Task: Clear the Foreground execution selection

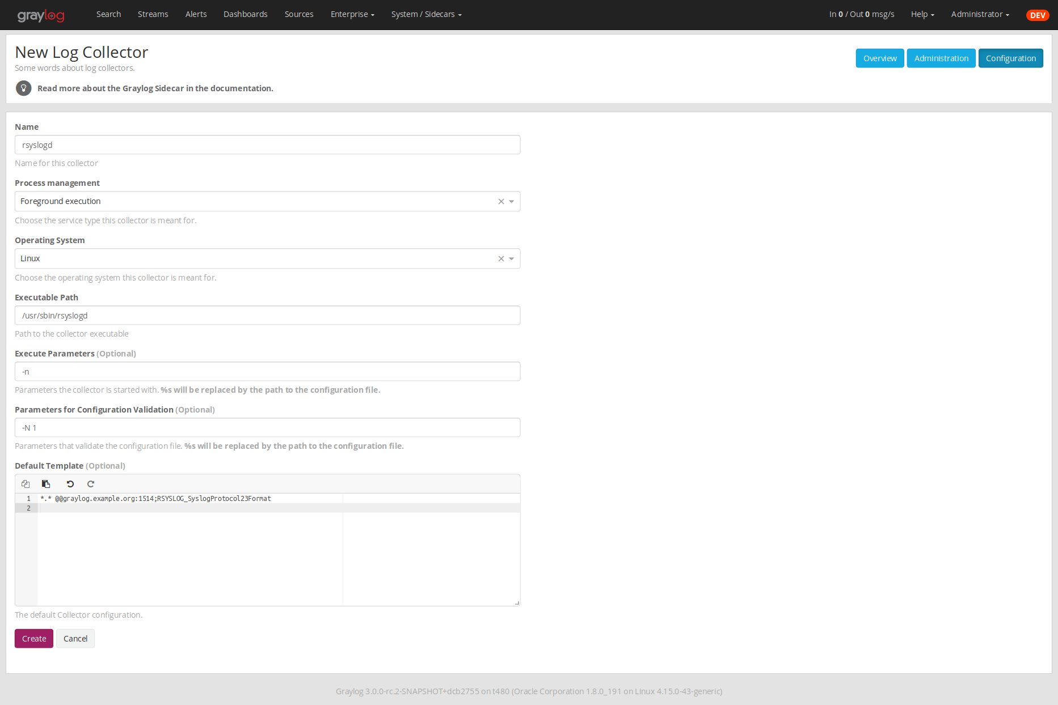Action: [501, 202]
